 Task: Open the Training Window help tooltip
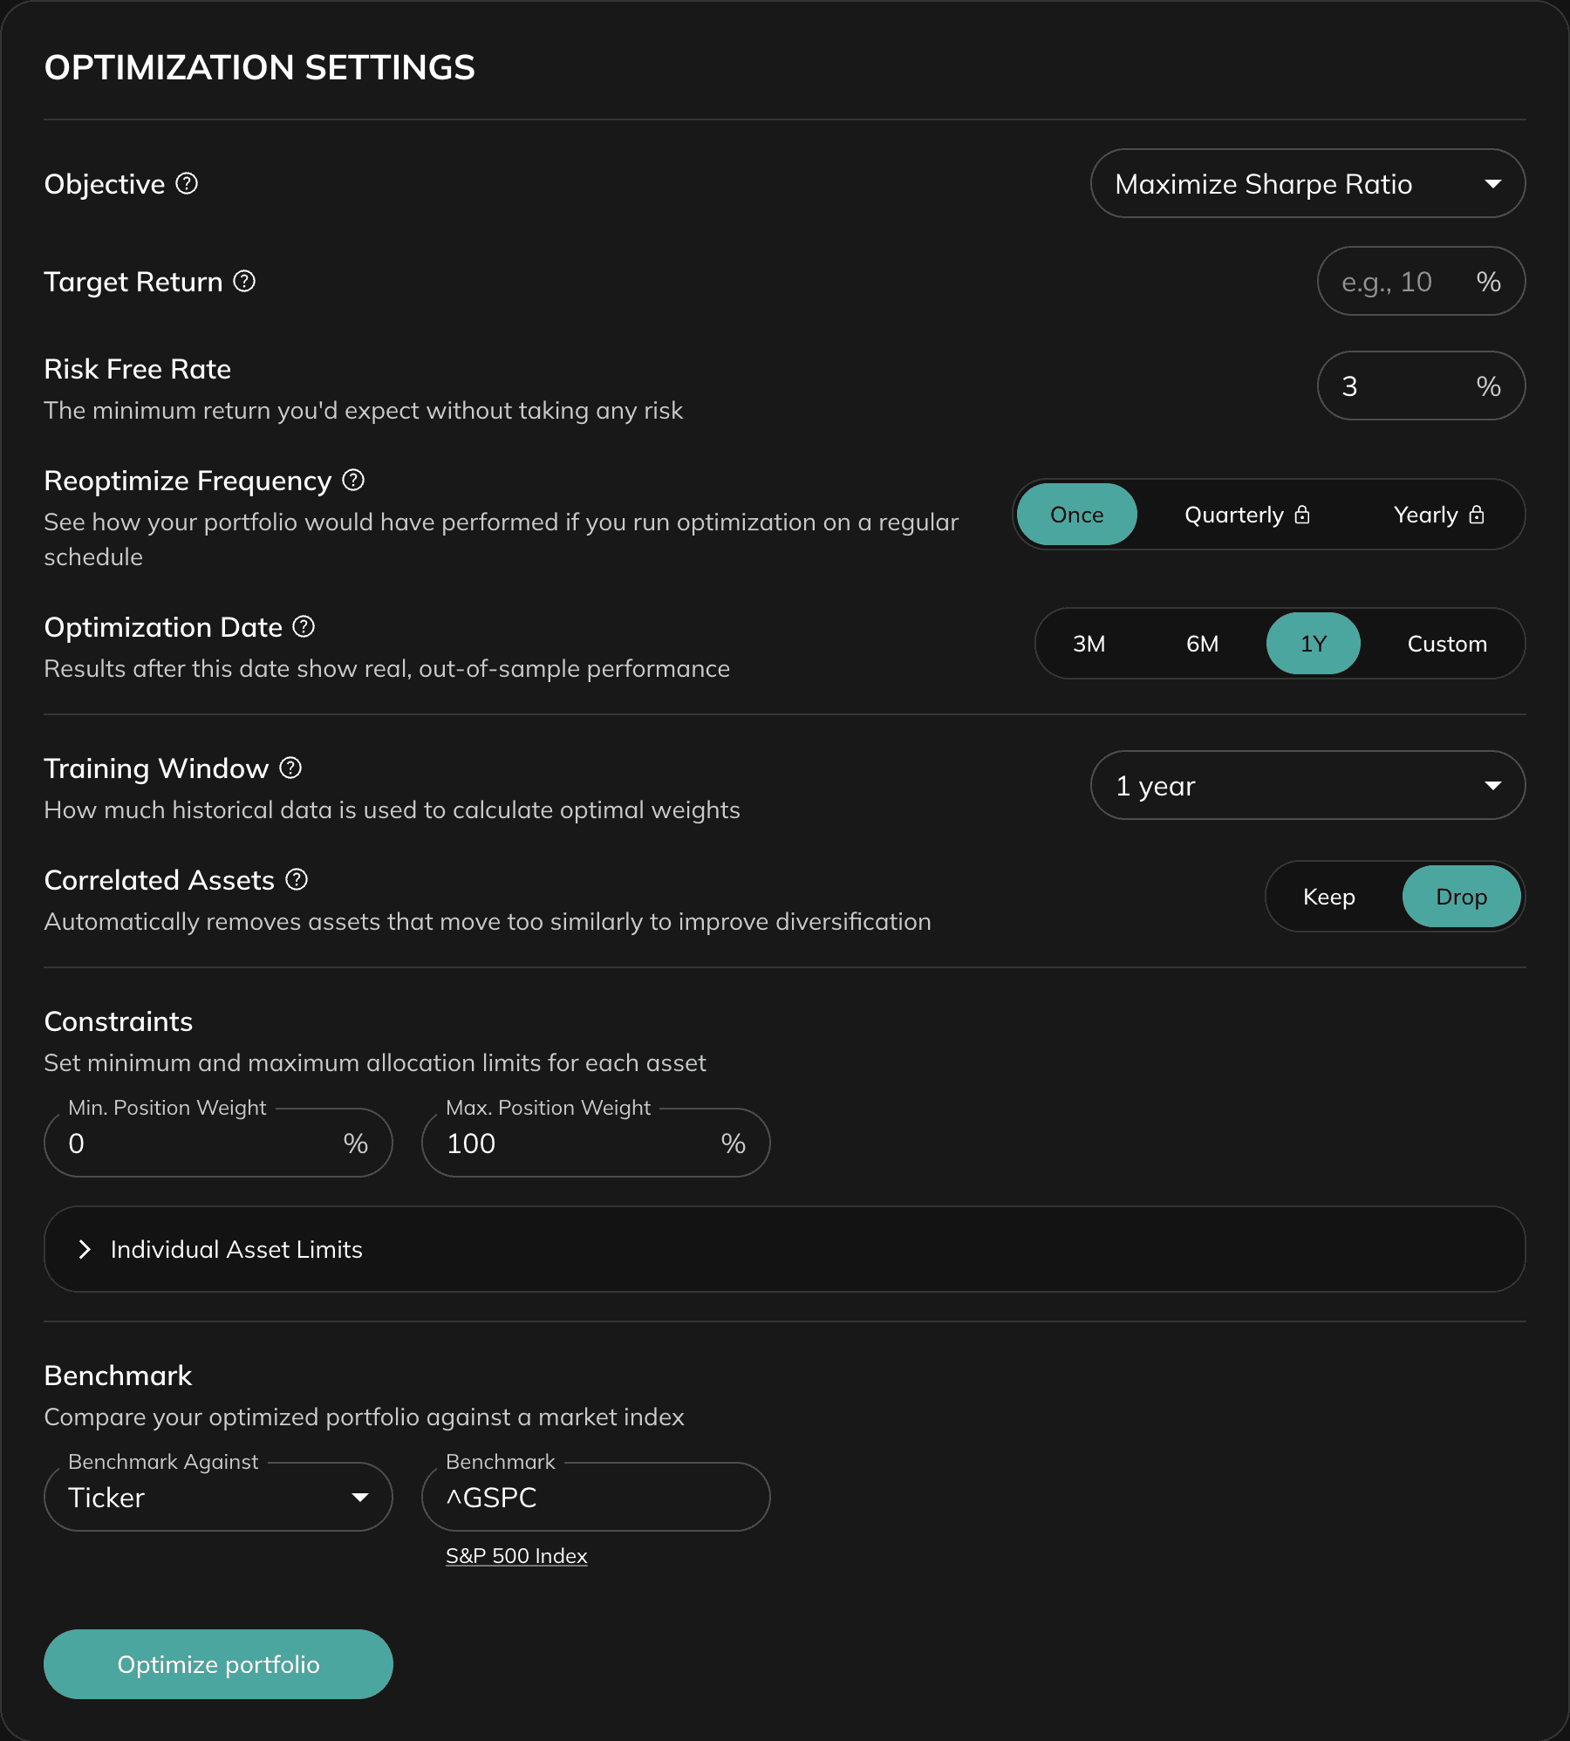coord(290,768)
